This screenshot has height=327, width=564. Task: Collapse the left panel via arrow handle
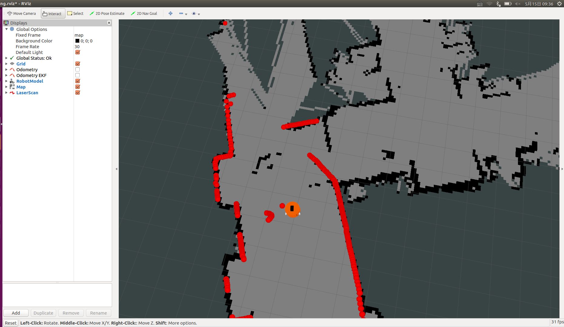[116, 169]
